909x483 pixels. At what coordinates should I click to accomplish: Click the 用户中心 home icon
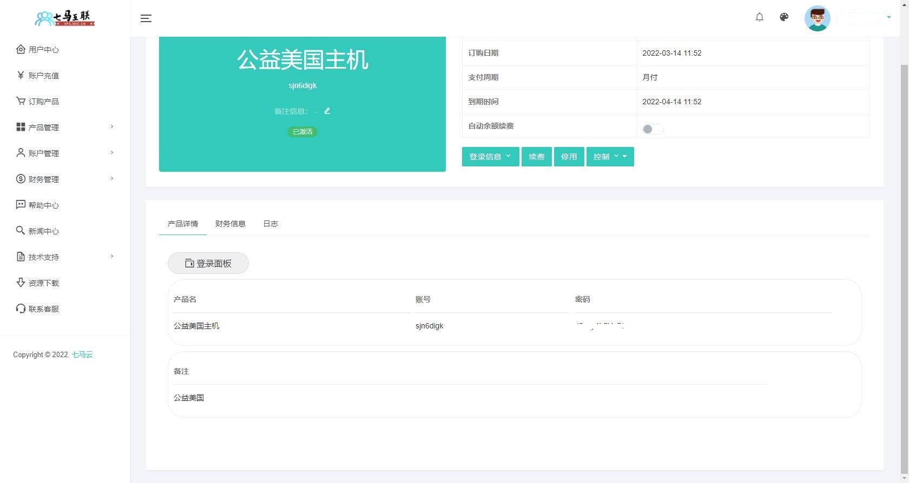click(x=21, y=49)
